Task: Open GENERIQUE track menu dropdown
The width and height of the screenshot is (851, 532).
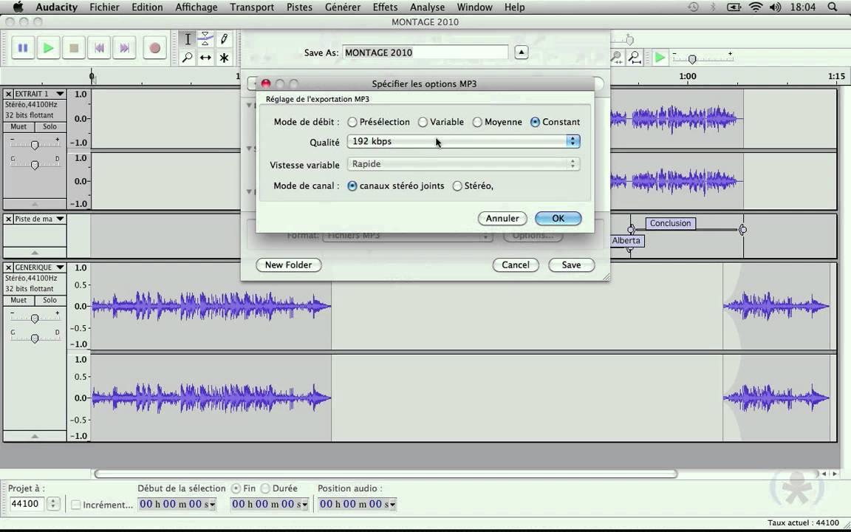Action: 60,267
